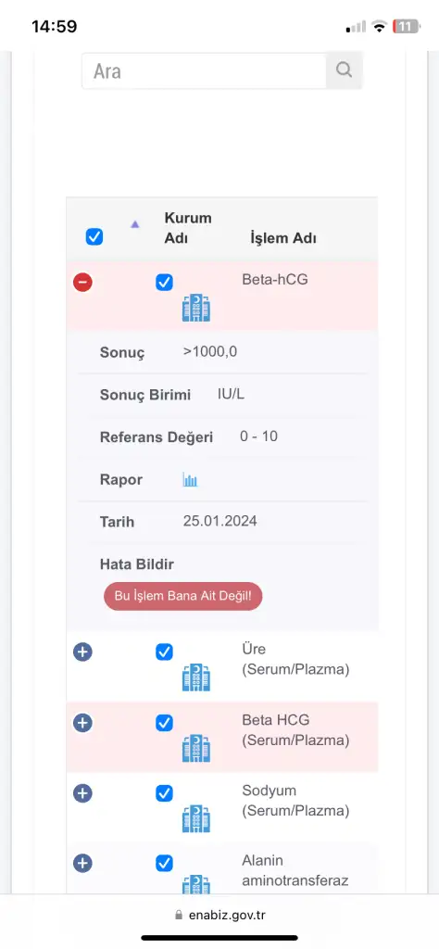The height and width of the screenshot is (949, 439).
Task: Collapse the Beta-hCG details row
Action: [82, 282]
